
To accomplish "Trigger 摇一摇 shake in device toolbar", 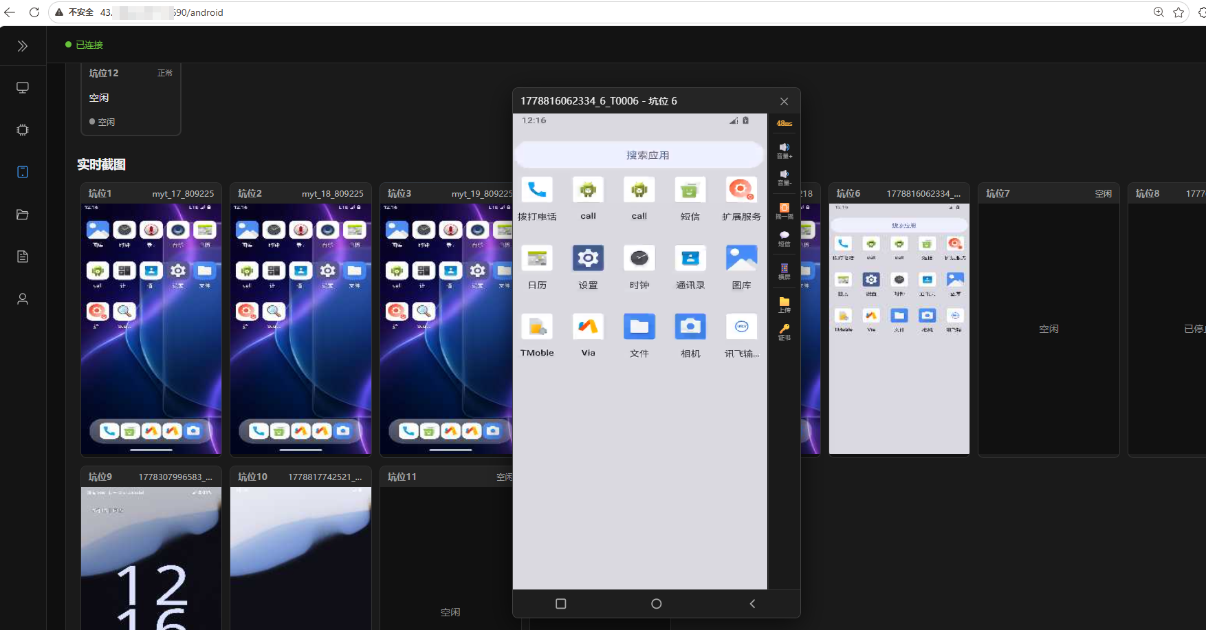I will 785,210.
